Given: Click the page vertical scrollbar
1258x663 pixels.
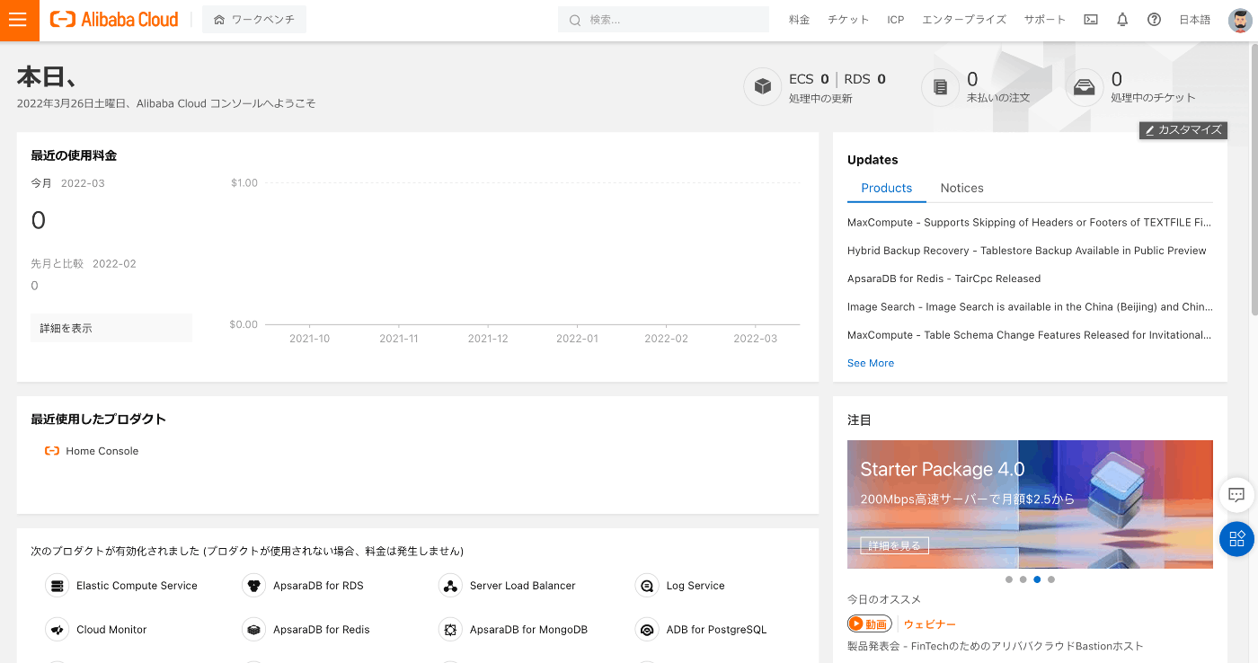Looking at the screenshot, I should click(1254, 180).
